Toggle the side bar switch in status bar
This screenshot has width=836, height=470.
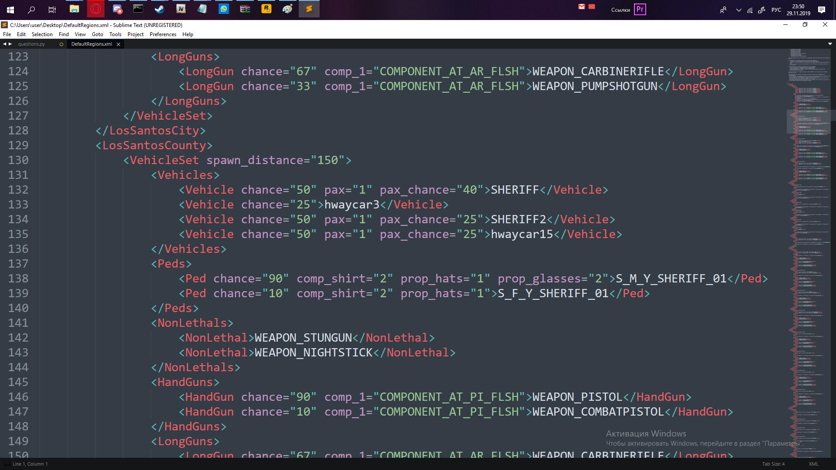click(7, 464)
